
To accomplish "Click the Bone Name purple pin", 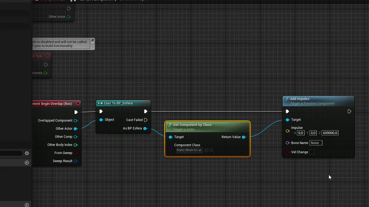I will click(288, 143).
